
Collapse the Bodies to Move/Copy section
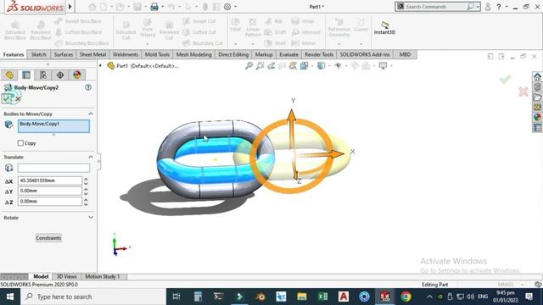(91, 114)
